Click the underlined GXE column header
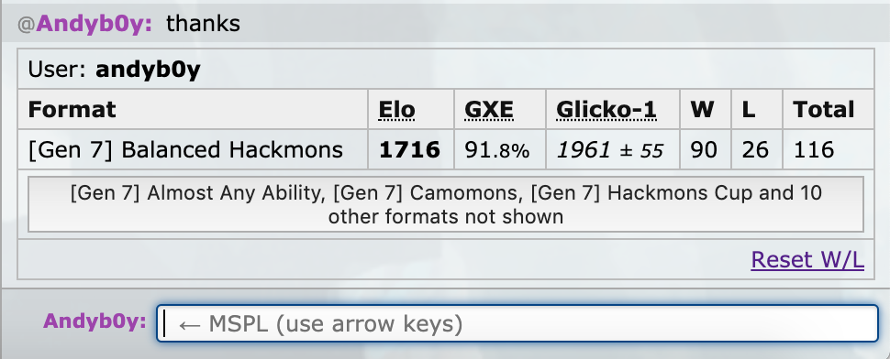Viewport: 890px width, 359px height. coord(489,109)
